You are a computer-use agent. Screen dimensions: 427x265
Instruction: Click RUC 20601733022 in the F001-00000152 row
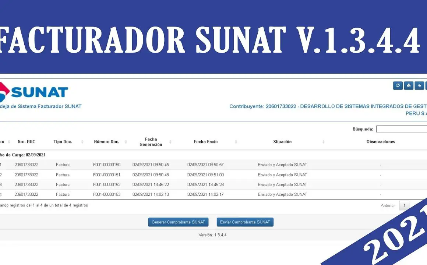27,185
